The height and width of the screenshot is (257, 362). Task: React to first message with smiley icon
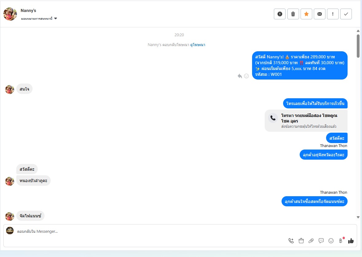[246, 76]
